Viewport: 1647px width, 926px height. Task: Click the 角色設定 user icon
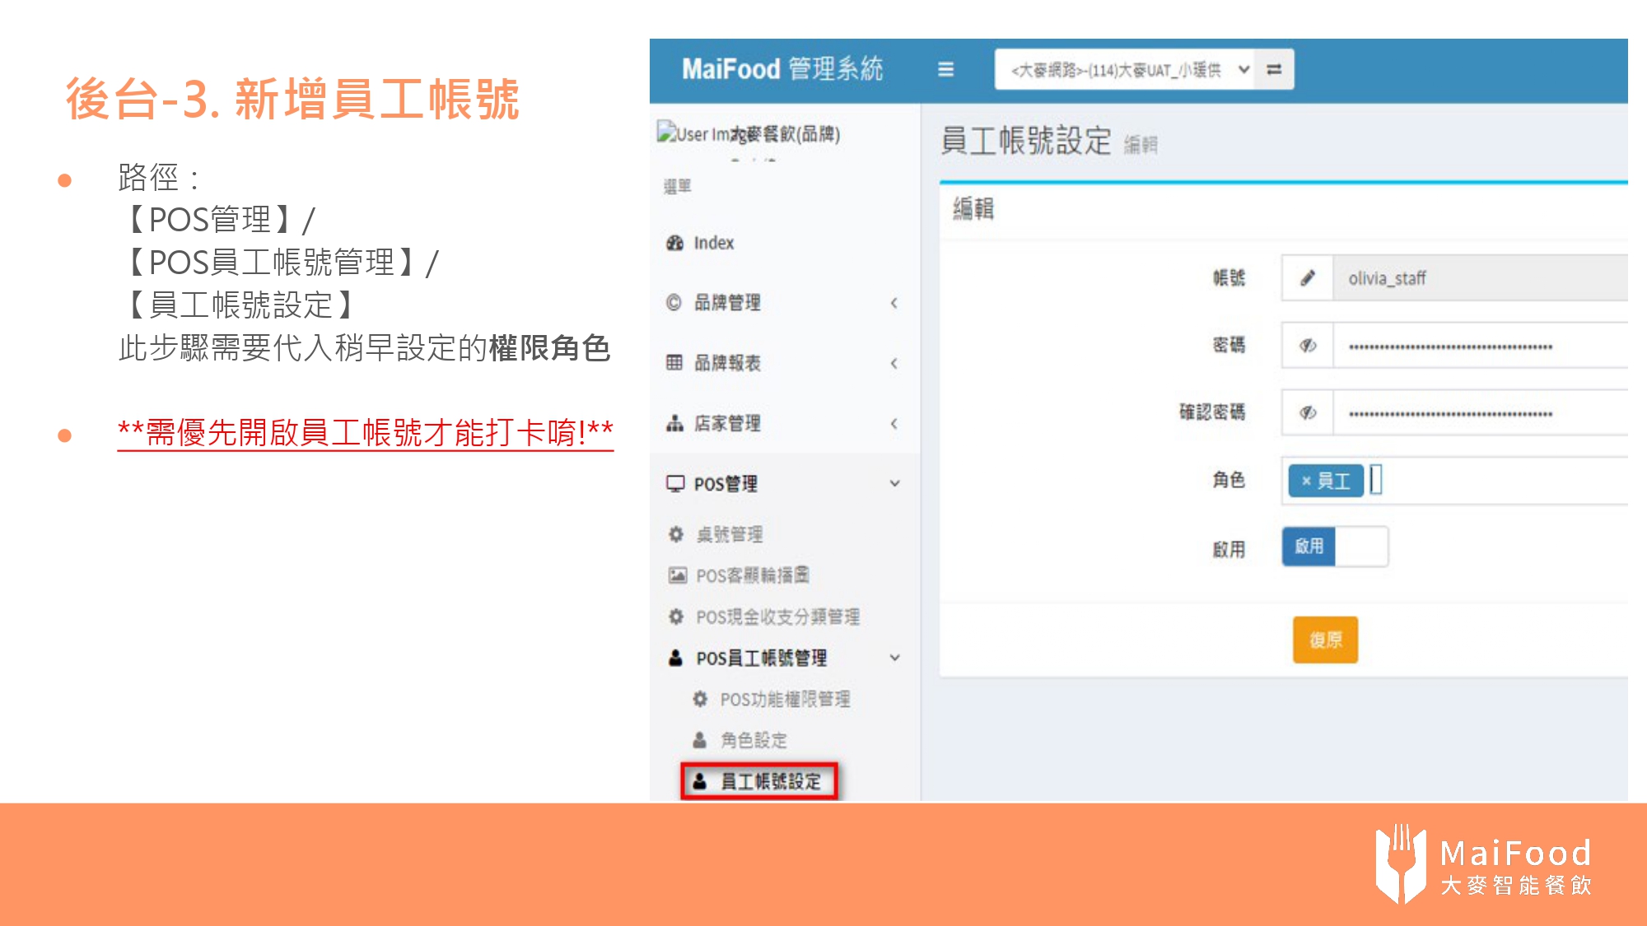tap(700, 740)
